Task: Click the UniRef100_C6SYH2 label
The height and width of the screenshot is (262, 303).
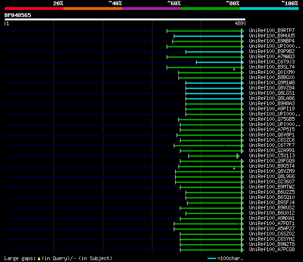Action: 272,239
